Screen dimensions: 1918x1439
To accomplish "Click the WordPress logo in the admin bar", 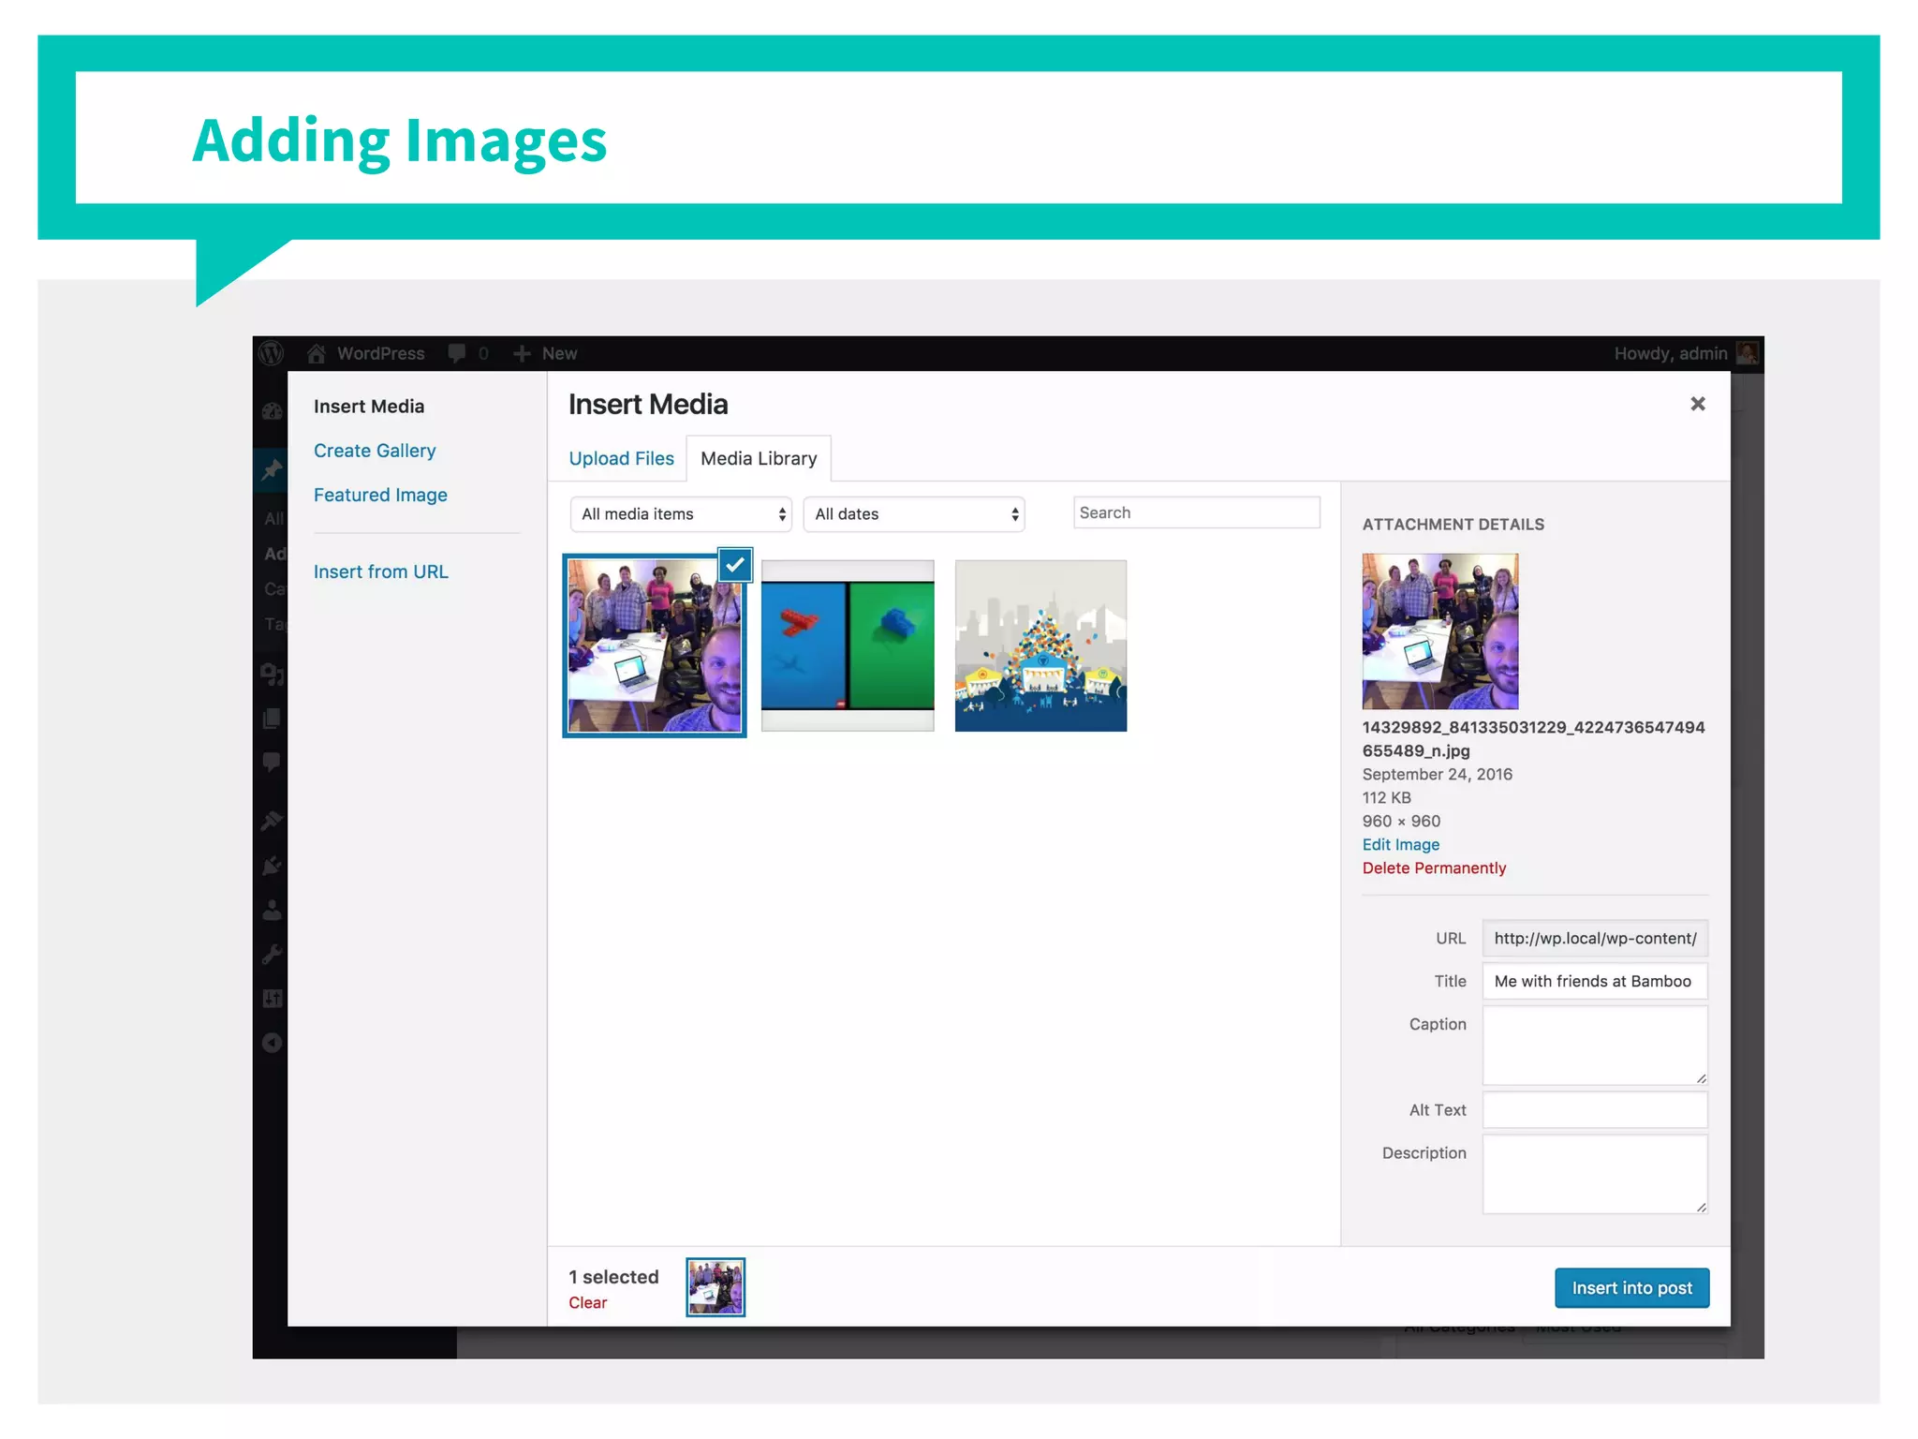I will (272, 353).
